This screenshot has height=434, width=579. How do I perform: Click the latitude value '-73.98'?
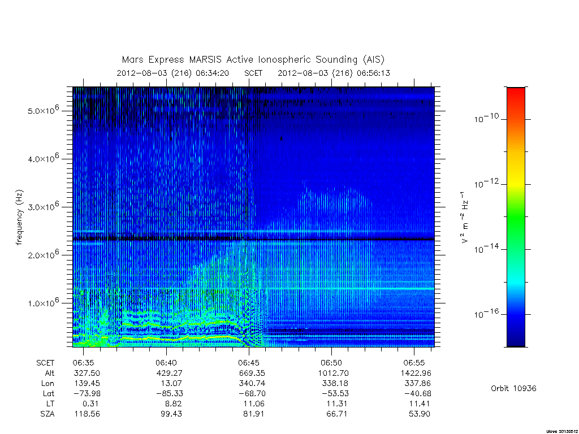87,393
